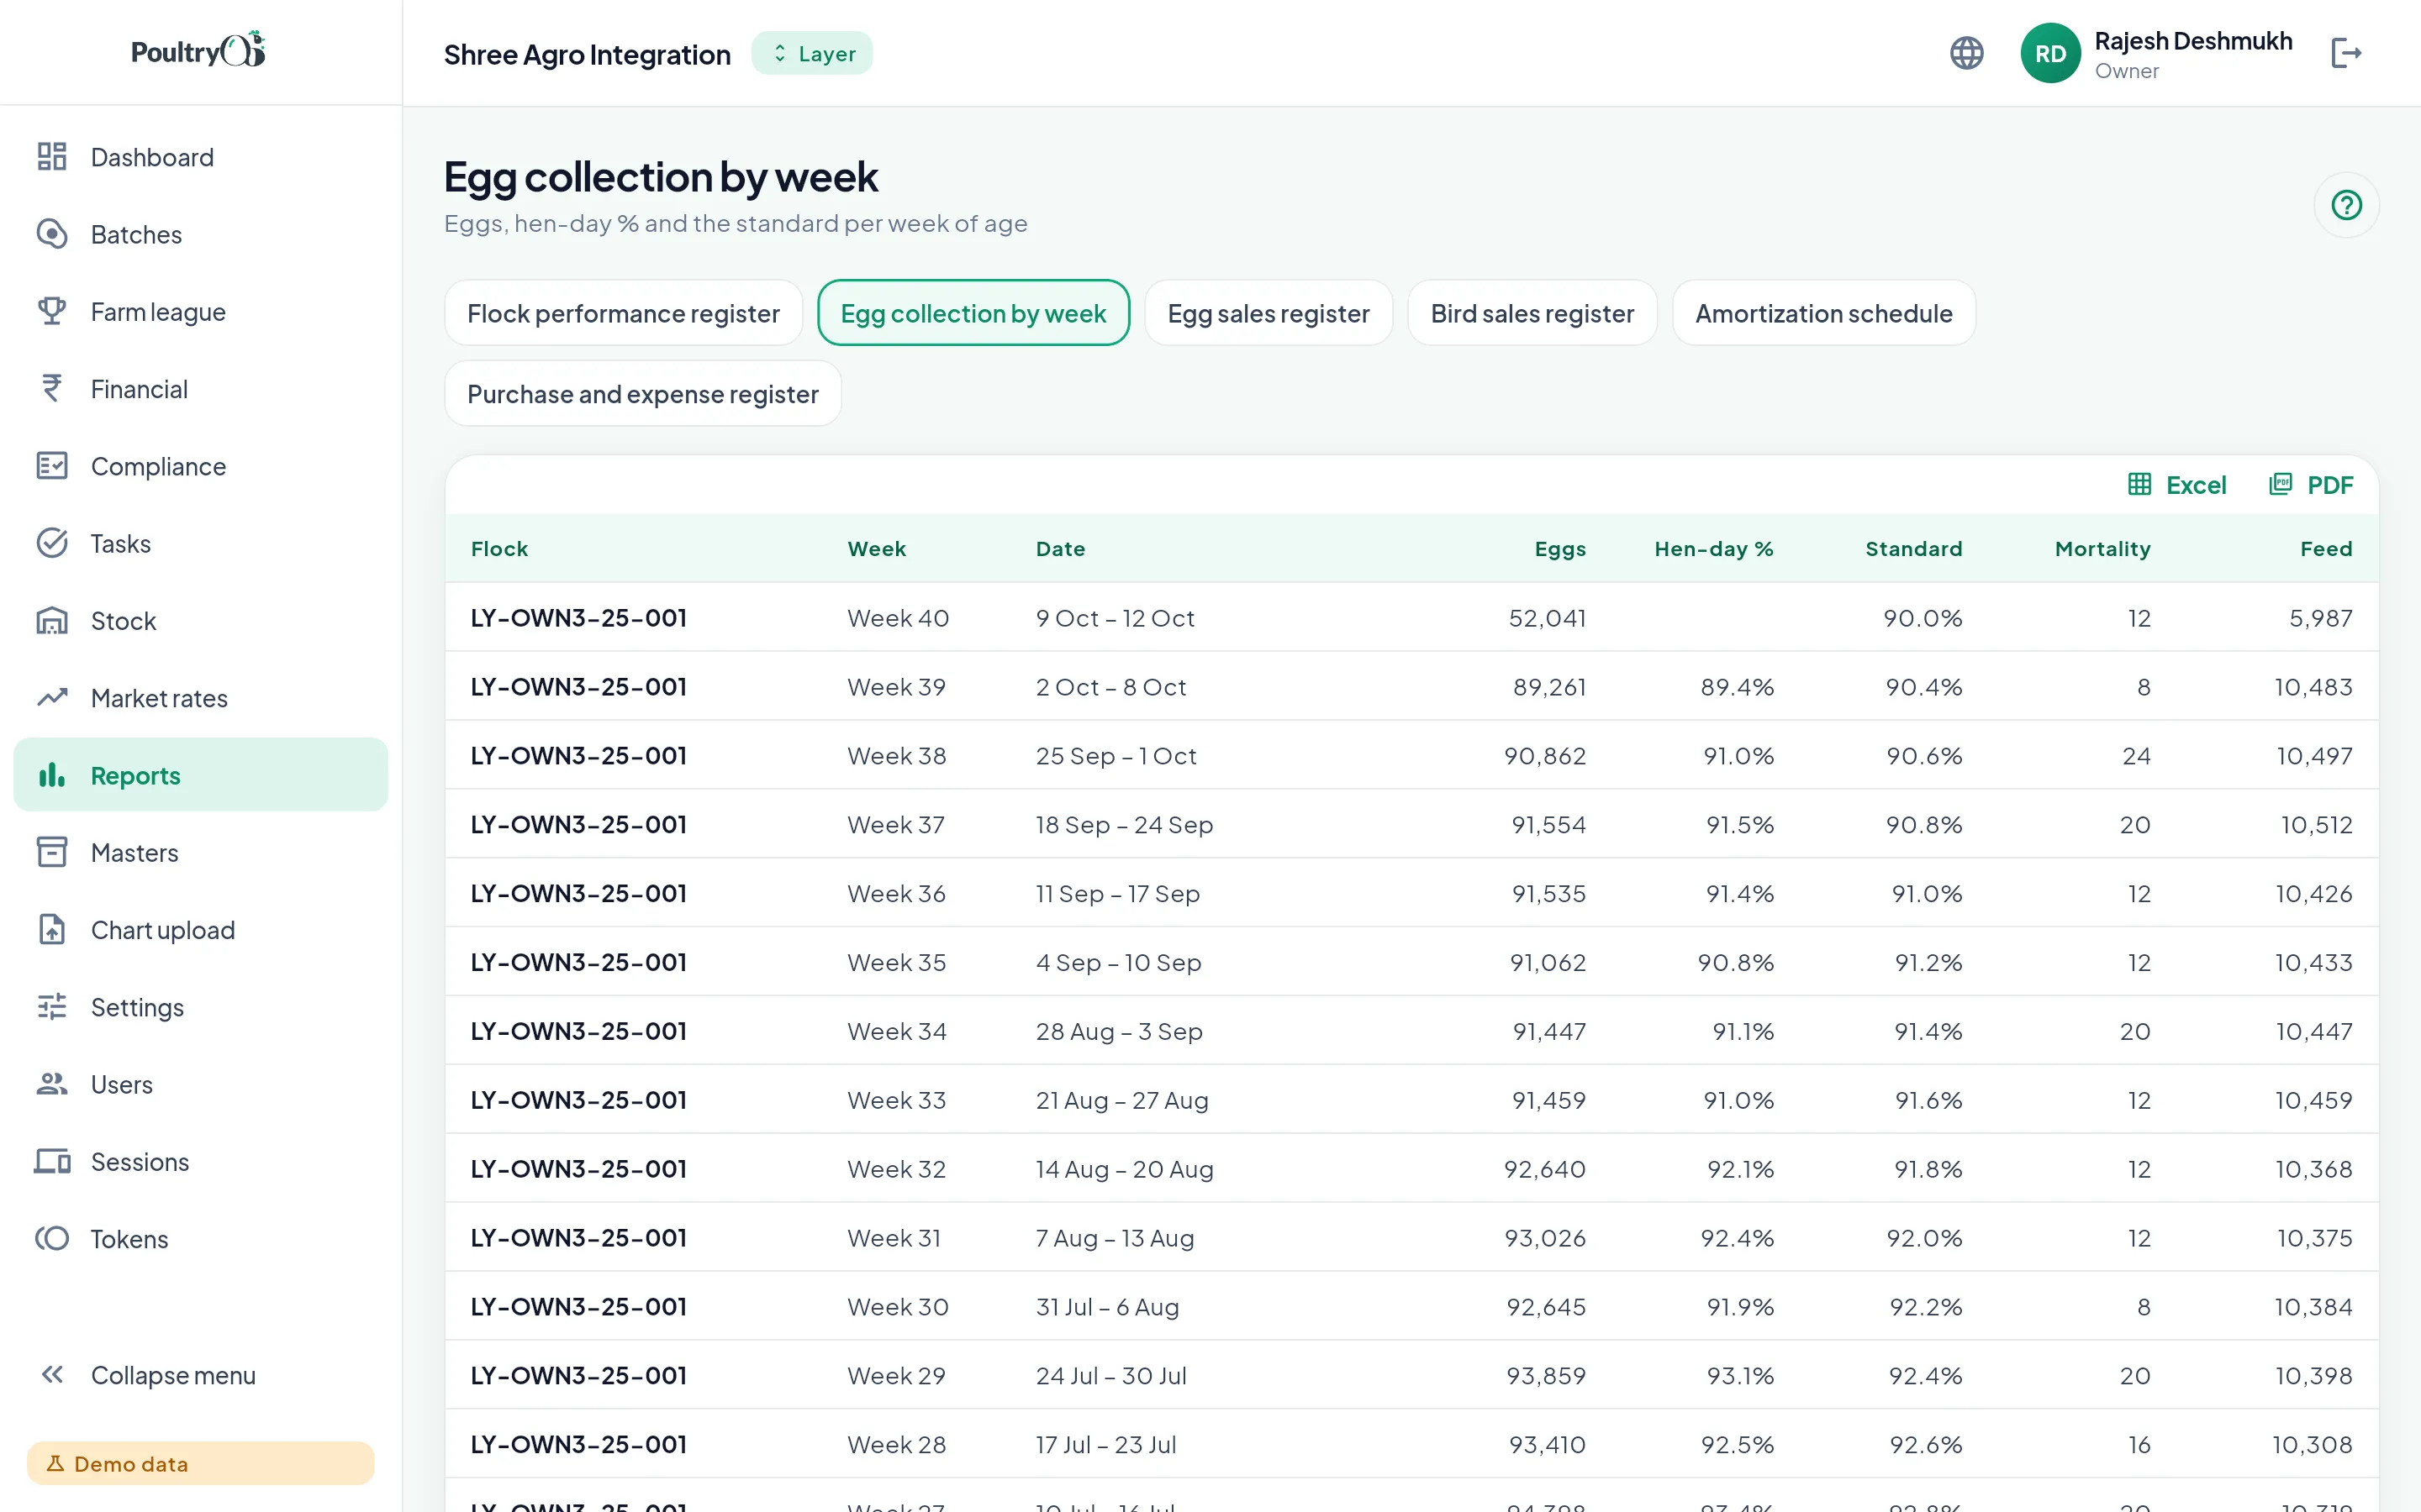Click the Users people icon
This screenshot has height=1512, width=2421.
point(52,1084)
